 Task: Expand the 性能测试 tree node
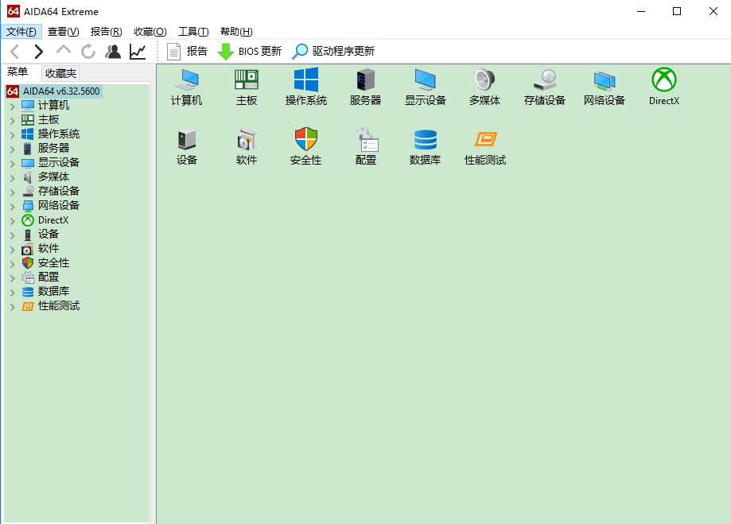point(13,307)
